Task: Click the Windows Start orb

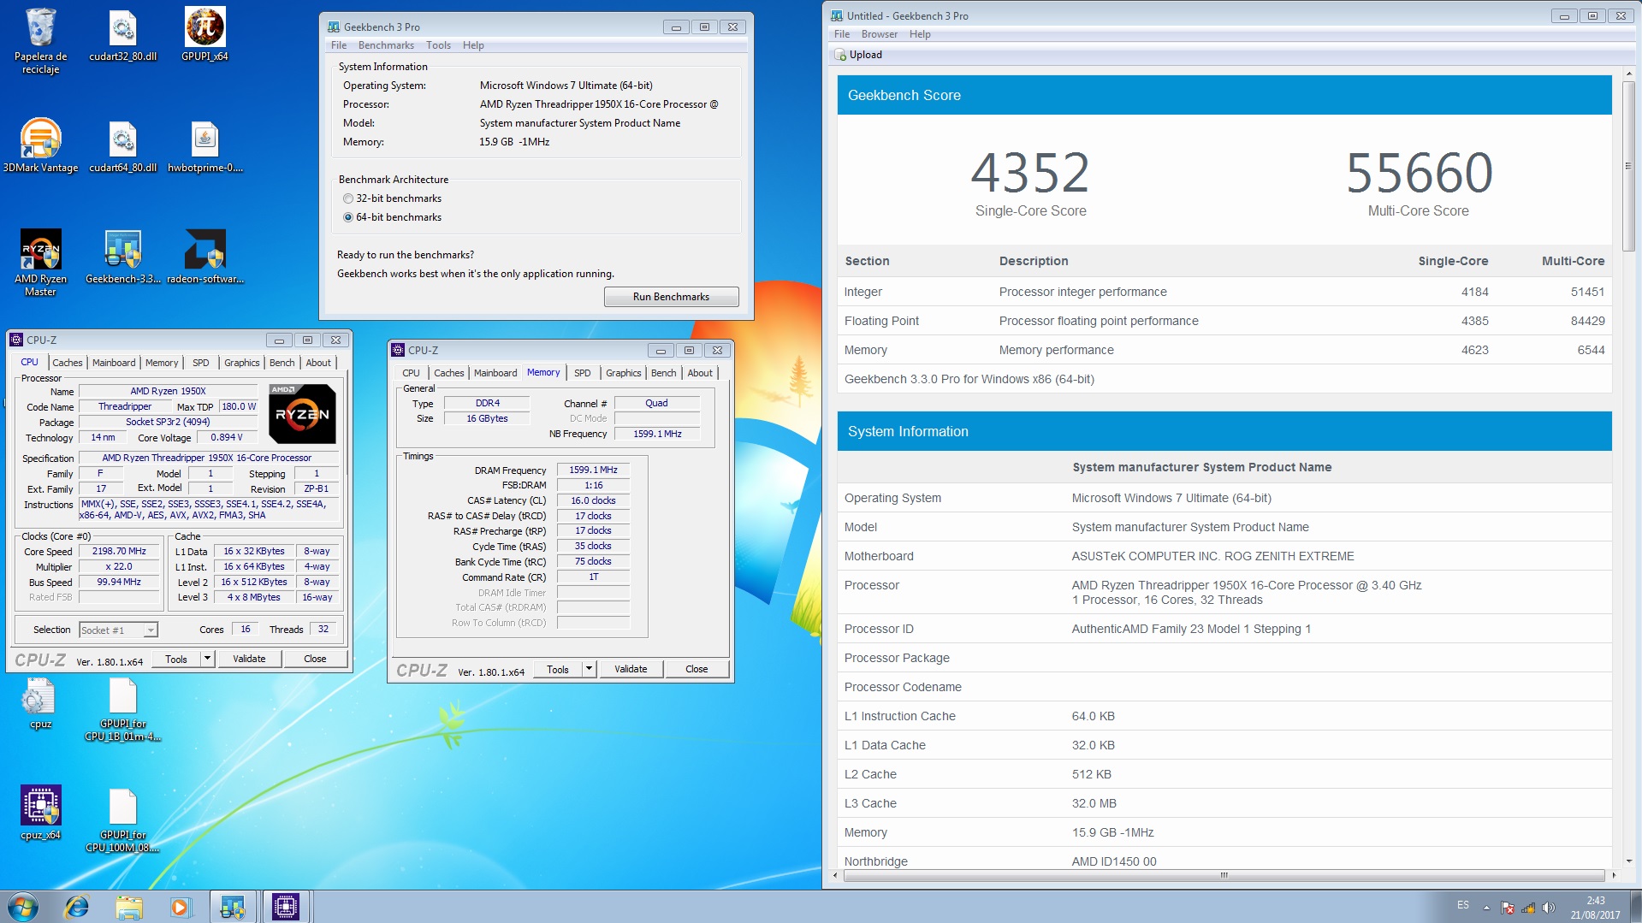Action: pyautogui.click(x=23, y=907)
